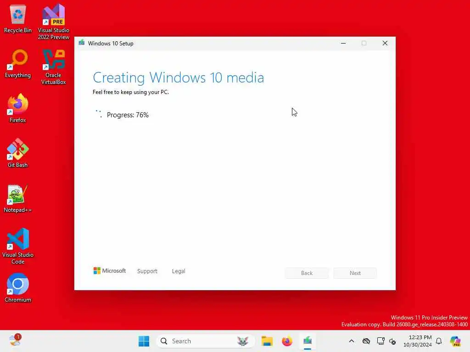Click the taskbar Search box

coord(205,341)
